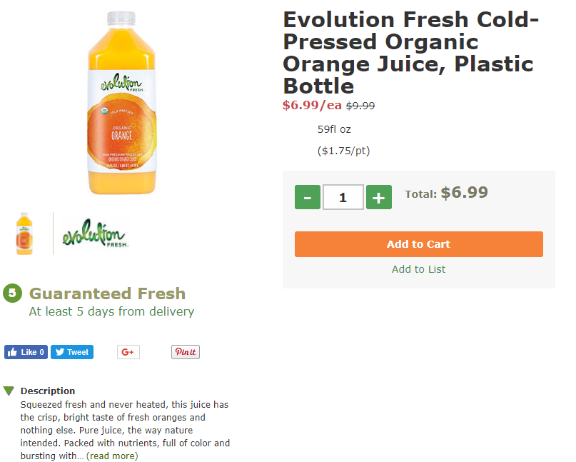Click the Guaranteed Fresh heading
Viewport: 576px width, 462px height.
107,293
